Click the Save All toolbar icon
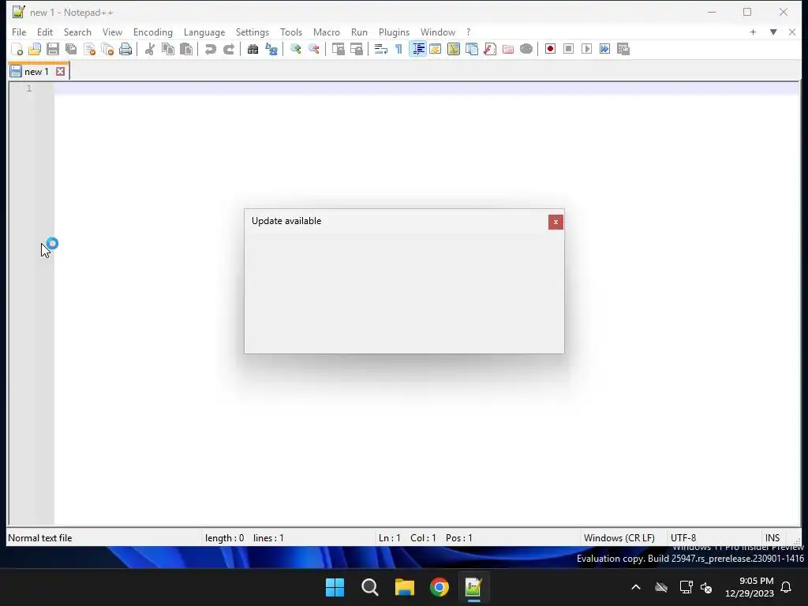Screen dimensions: 808x606 point(71,49)
